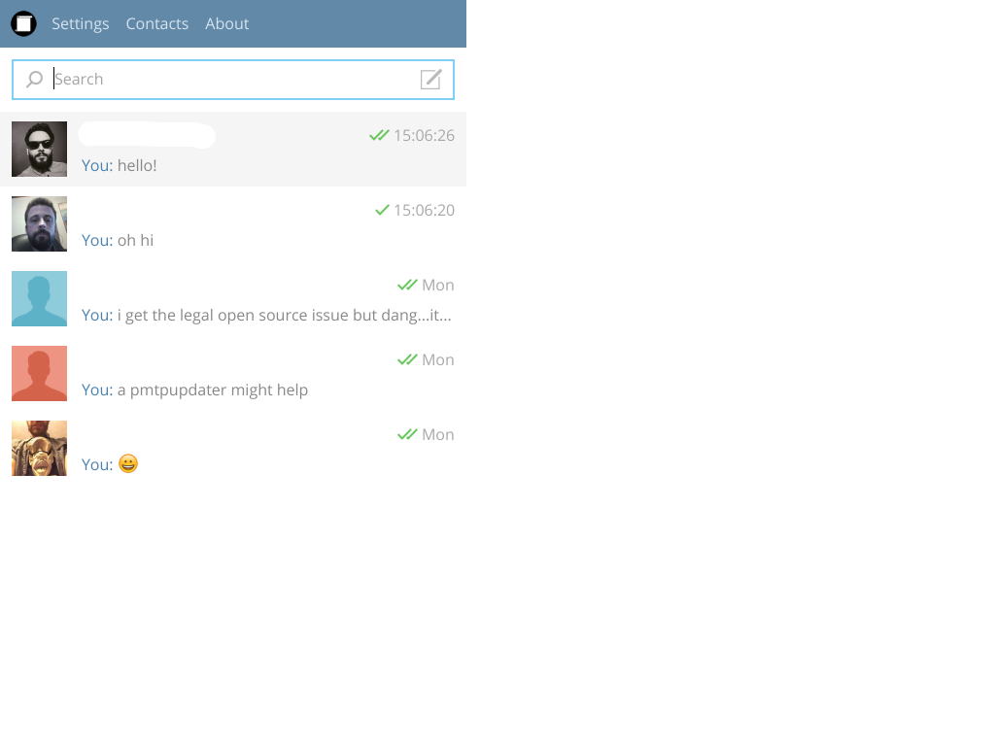The width and height of the screenshot is (995, 746).
Task: Click the single checkmark beside 15:06:20
Action: point(382,210)
